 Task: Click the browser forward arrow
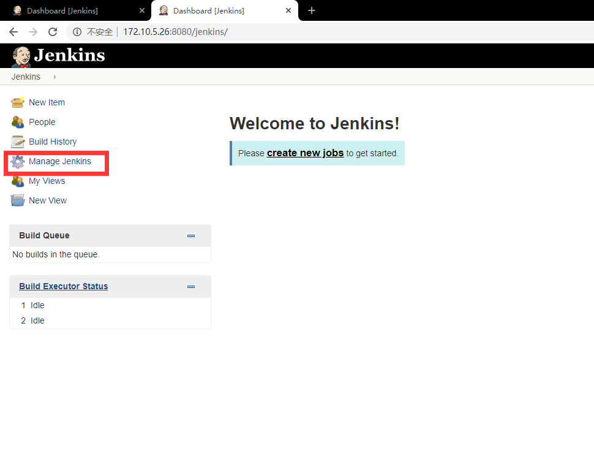(33, 32)
